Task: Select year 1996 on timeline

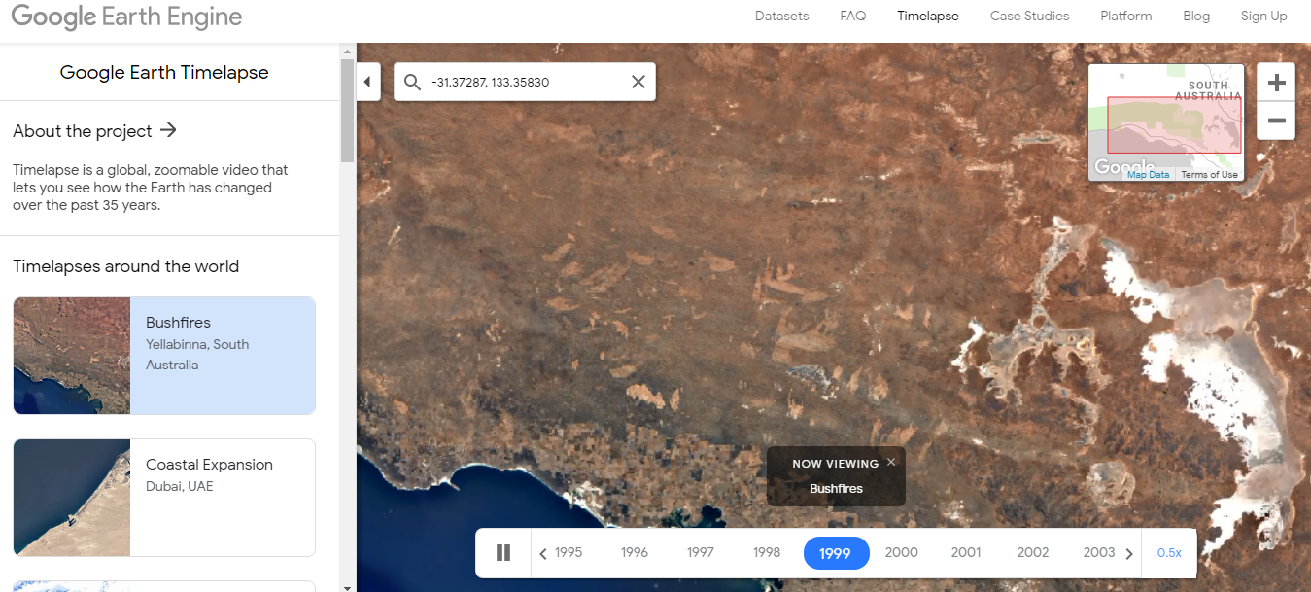Action: coord(635,552)
